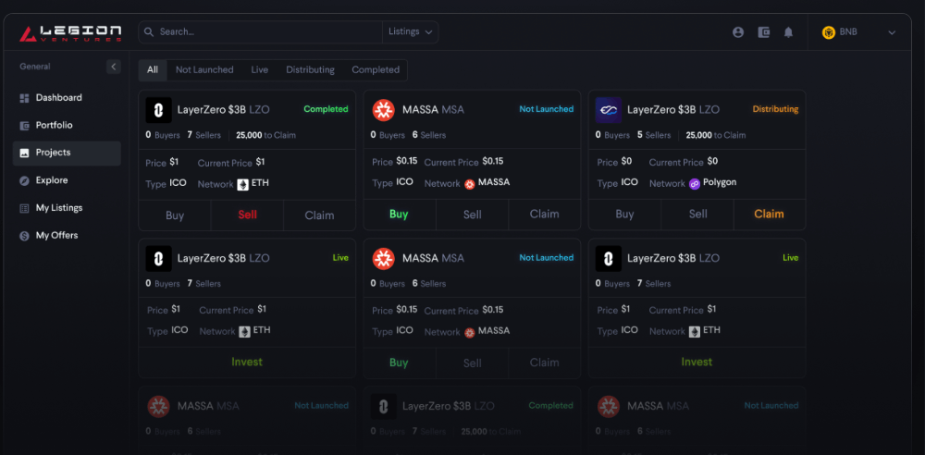
Task: Open the wallet icon in header
Action: click(x=763, y=32)
